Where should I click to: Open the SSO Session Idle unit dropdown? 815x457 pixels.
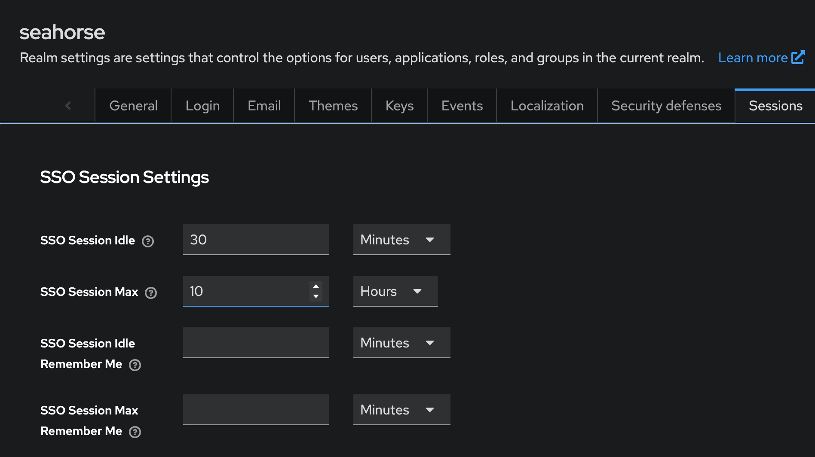point(401,240)
